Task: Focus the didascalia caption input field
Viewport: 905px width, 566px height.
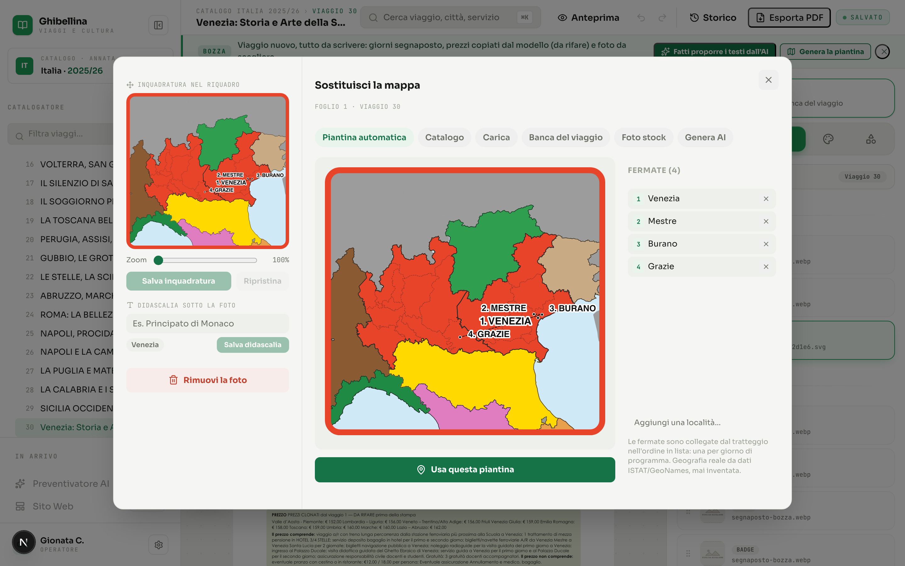Action: pyautogui.click(x=207, y=324)
